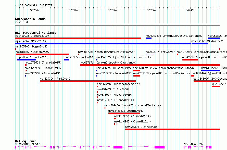Select the red bar of nsv518350
This screenshot has width=227, height=150.
[42, 54]
